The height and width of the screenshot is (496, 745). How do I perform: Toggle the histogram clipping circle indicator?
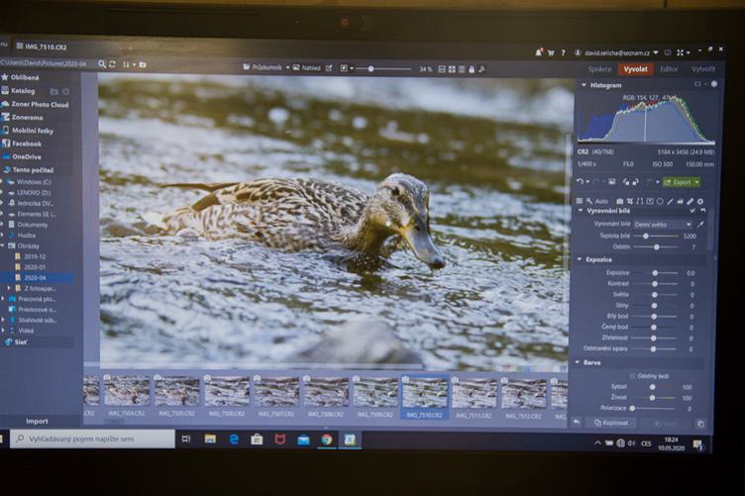[x=714, y=84]
